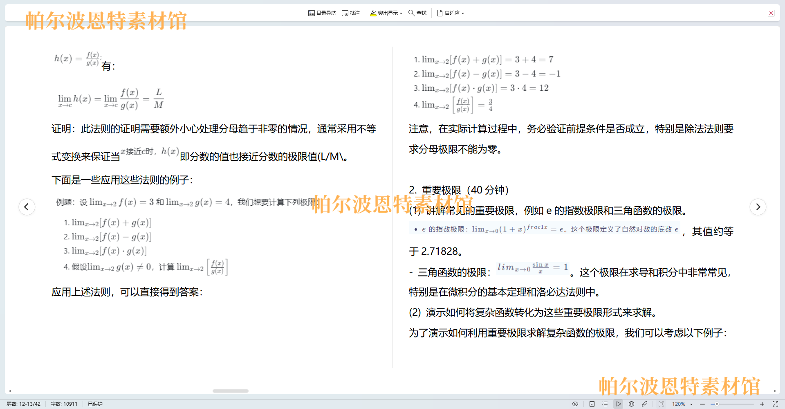Screen dimensions: 785x409
Task: Click the horizontal scrollbar thumb
Action: pos(231,391)
